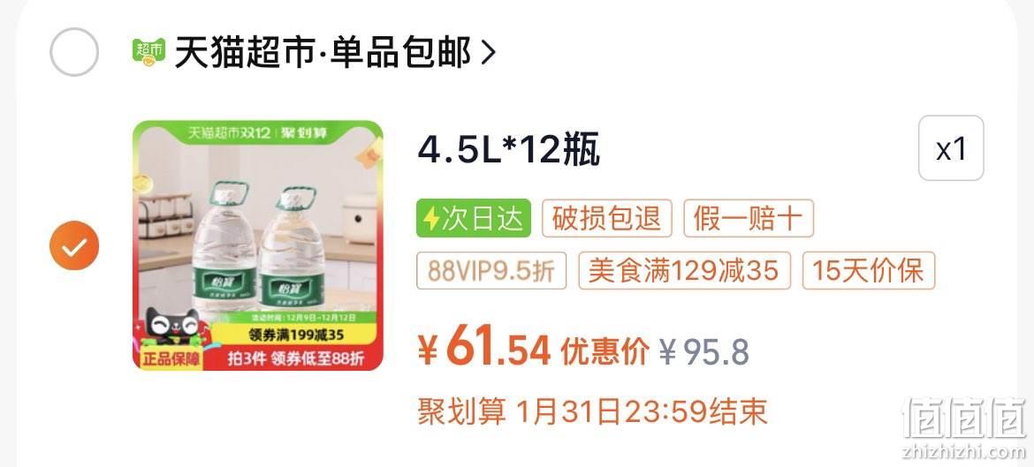Click the 正品保障 badge on product image

tap(171, 358)
